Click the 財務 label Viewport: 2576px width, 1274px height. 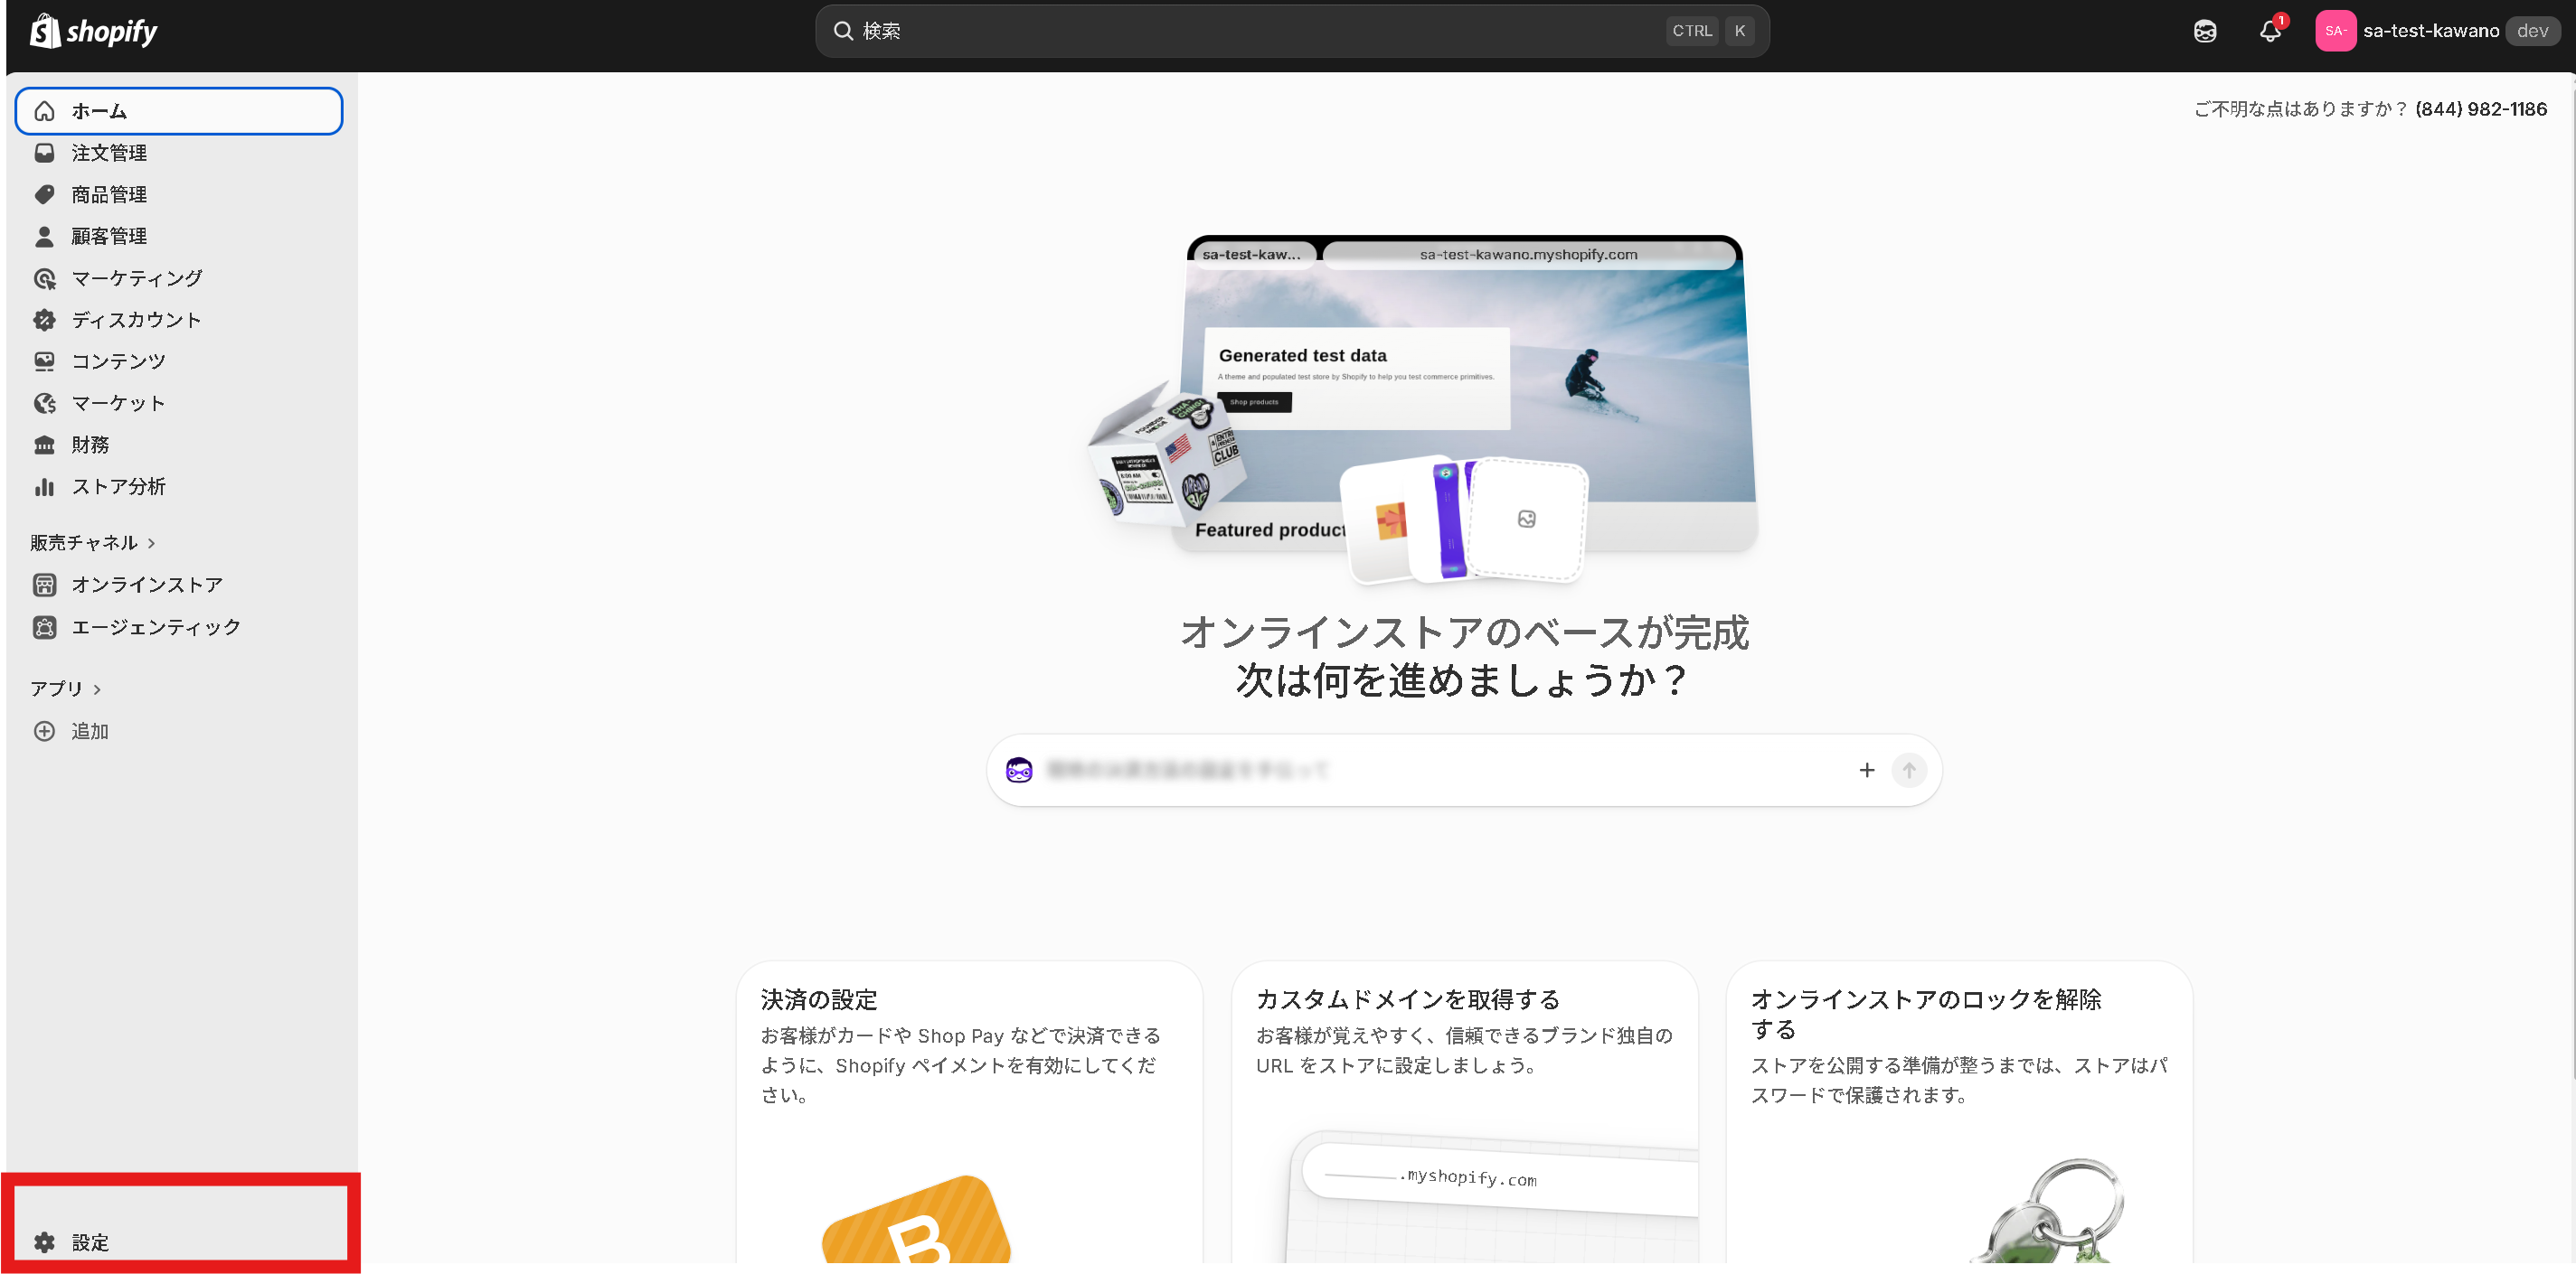tap(90, 445)
